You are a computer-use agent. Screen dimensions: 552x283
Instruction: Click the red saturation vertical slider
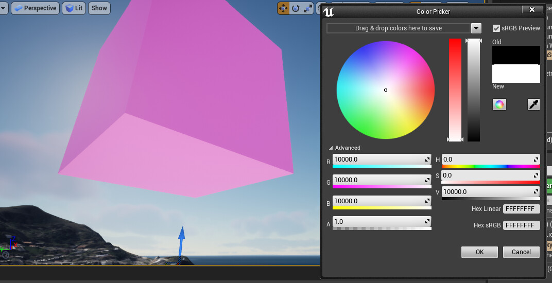[455, 90]
